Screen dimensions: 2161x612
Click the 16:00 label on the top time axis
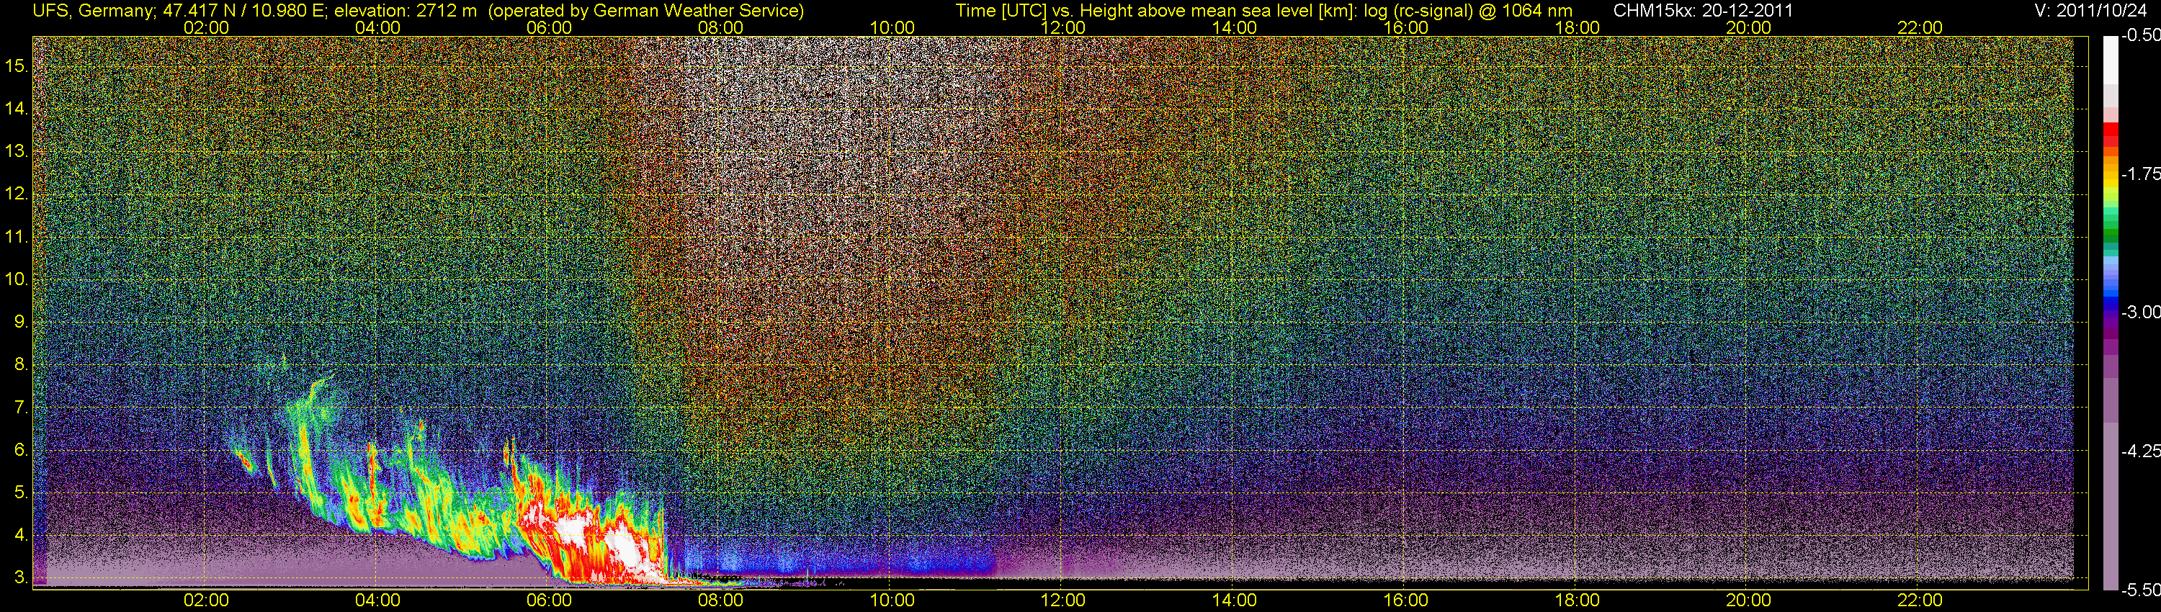1405,27
